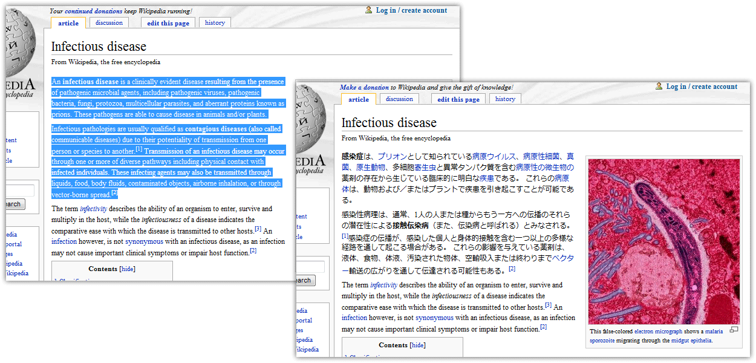Click the user icon beside Log in, back window
756x363 pixels.
[369, 10]
